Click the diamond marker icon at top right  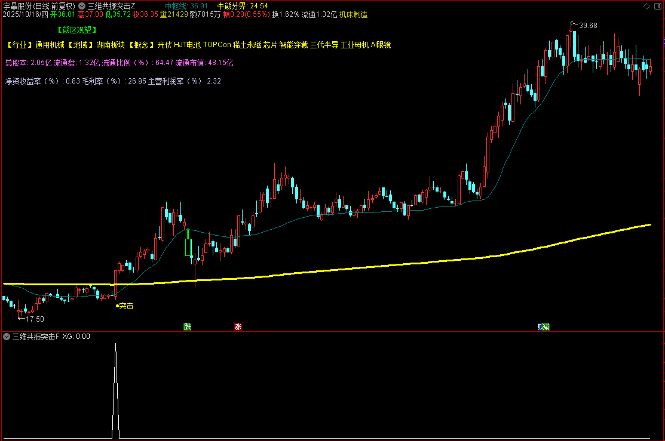(646, 6)
